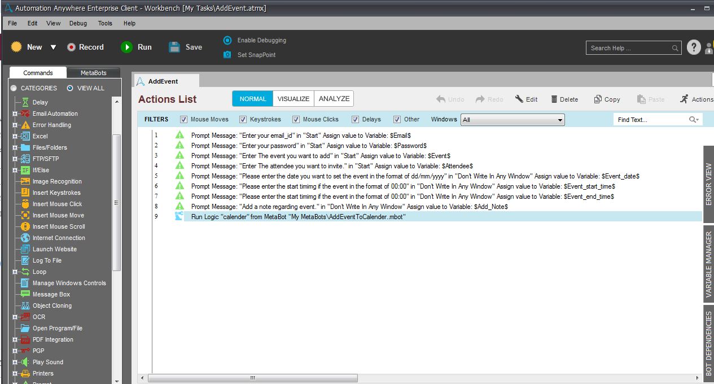Click the Manage Windows Controls icon
Viewport: 714px width, 384px height.
25,283
